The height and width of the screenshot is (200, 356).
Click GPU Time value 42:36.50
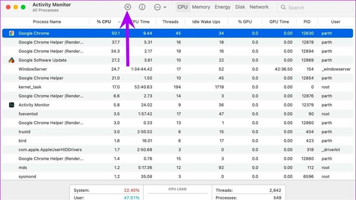(283, 69)
